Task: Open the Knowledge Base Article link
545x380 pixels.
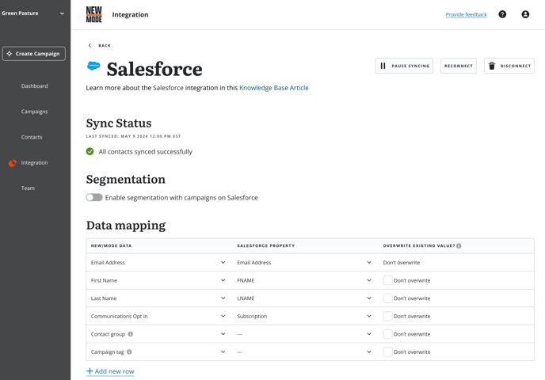Action: [x=274, y=88]
